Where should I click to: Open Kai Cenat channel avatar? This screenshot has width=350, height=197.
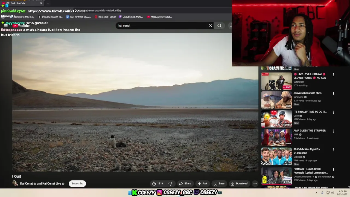click(x=15, y=184)
